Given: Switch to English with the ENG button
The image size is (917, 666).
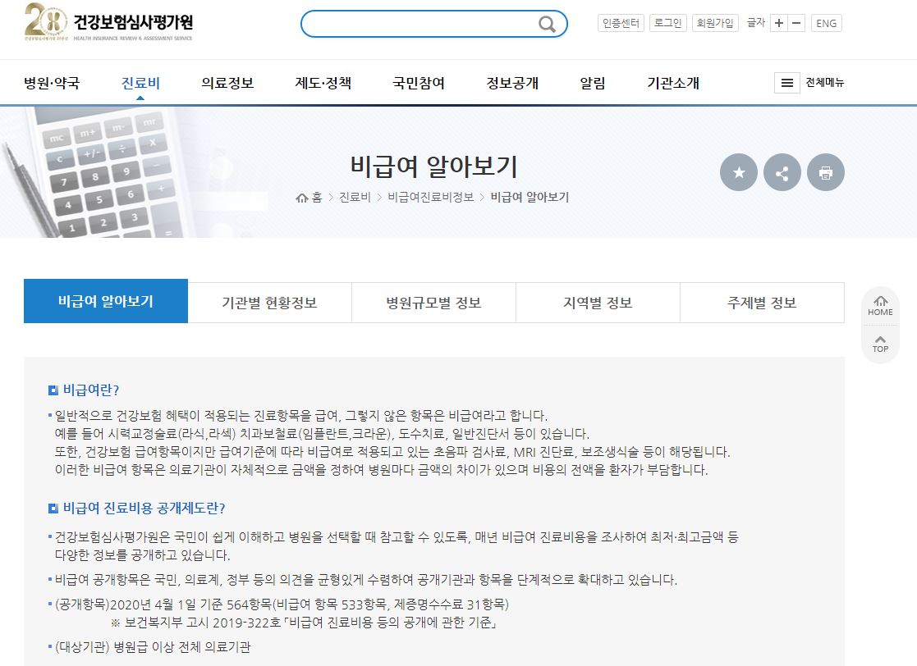Looking at the screenshot, I should click(x=827, y=23).
